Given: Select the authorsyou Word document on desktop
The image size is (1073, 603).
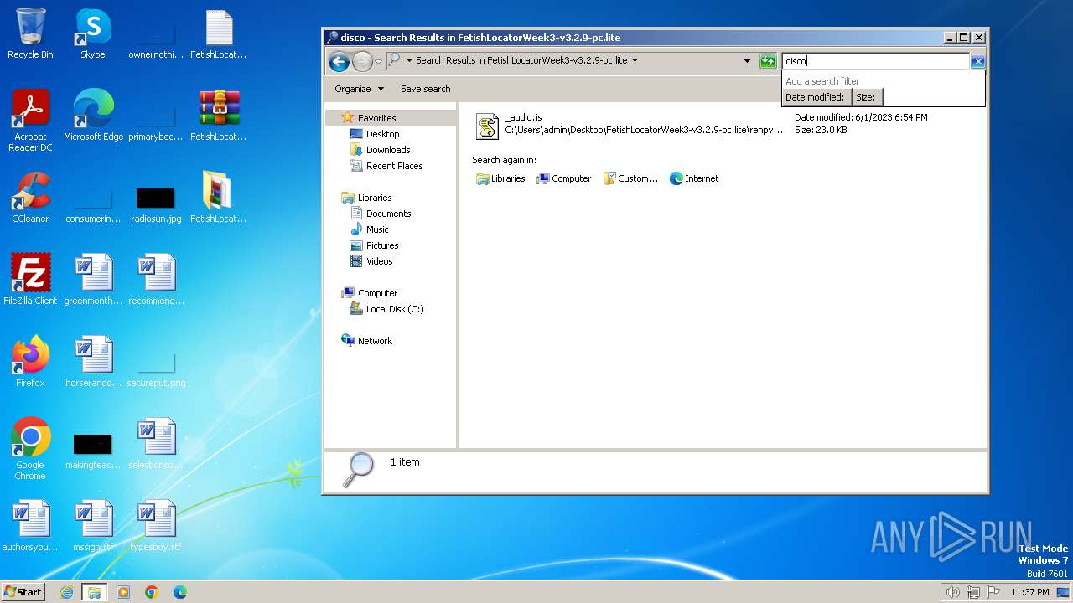Looking at the screenshot, I should [30, 527].
